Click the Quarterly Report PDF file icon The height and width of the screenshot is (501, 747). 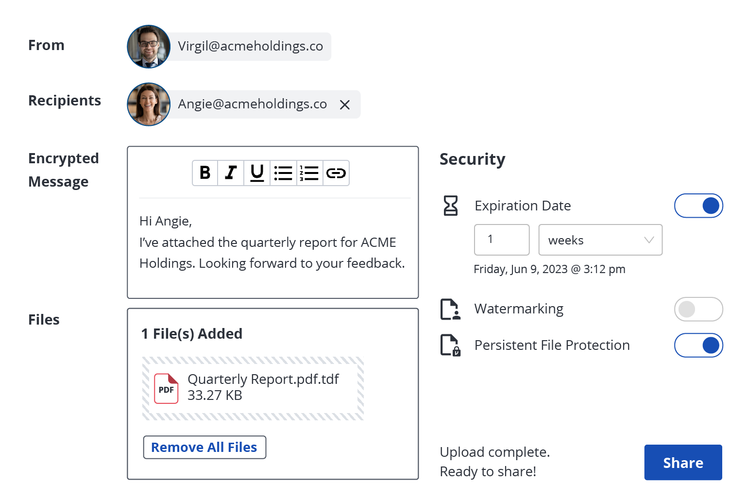166,388
